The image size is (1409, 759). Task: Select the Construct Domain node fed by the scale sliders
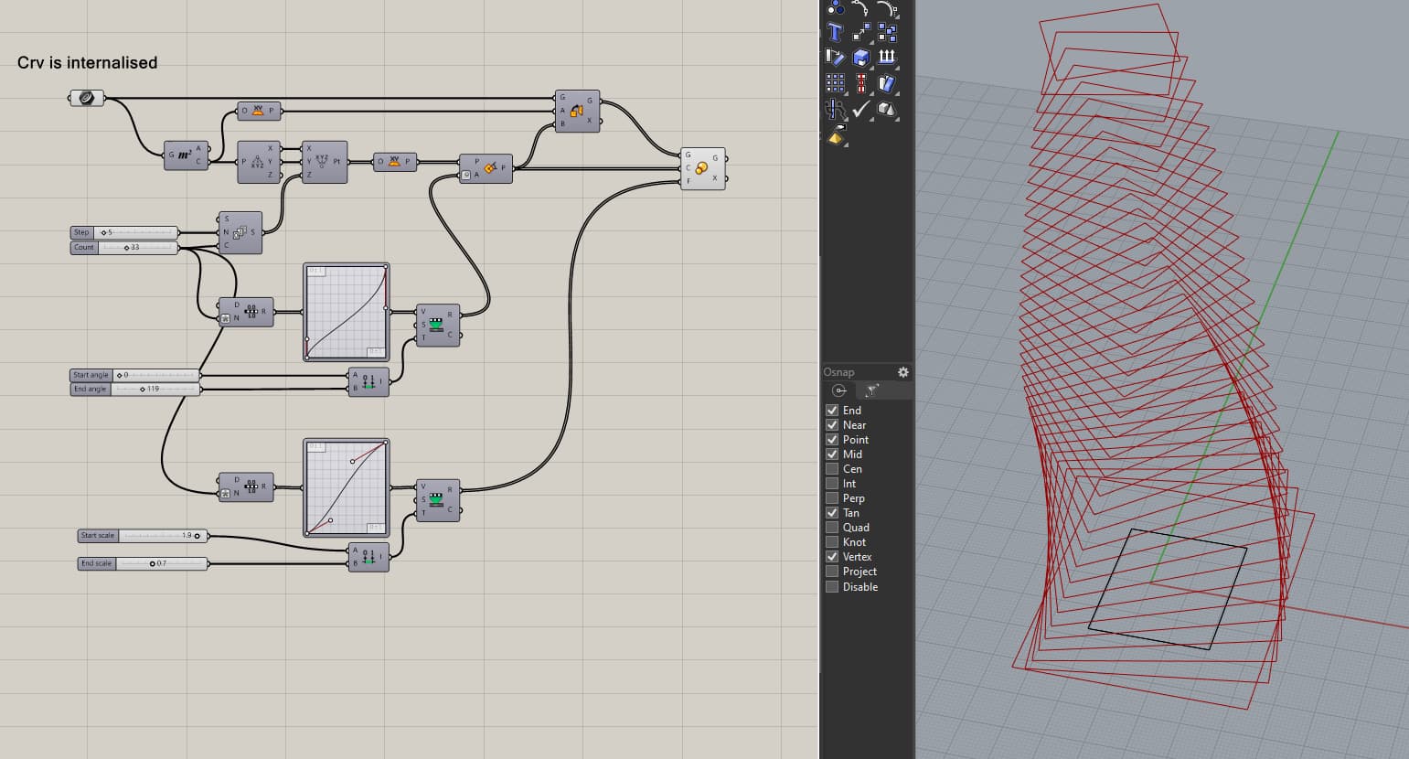click(368, 557)
